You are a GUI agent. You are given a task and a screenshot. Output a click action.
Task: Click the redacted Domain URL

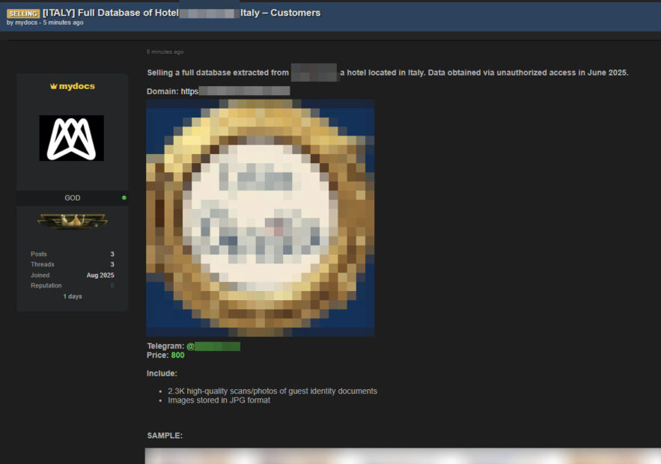235,91
